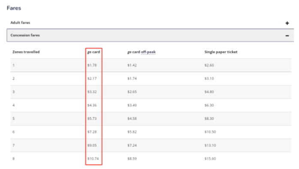Image resolution: width=299 pixels, height=169 pixels.
Task: Expand the Adult fares section
Action: tap(150, 23)
